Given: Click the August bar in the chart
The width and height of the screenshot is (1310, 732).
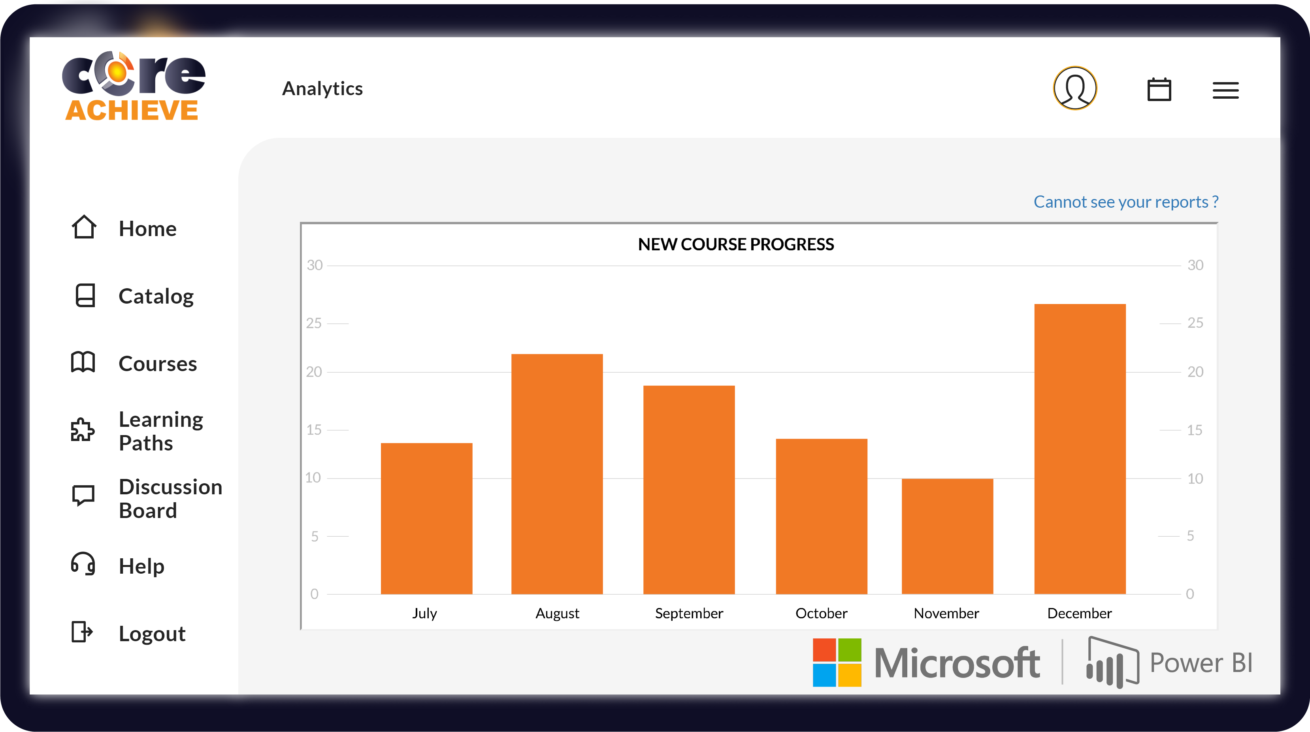Looking at the screenshot, I should [557, 474].
